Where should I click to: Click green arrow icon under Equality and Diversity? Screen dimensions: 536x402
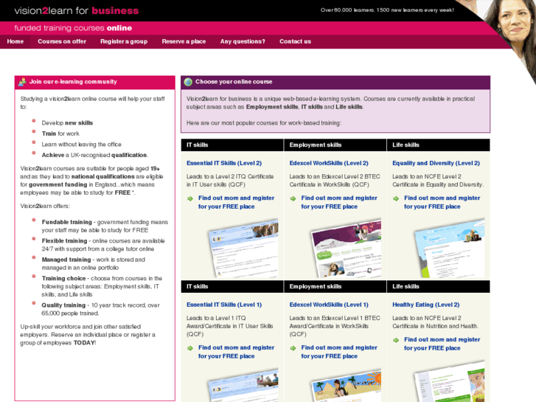[x=396, y=198]
